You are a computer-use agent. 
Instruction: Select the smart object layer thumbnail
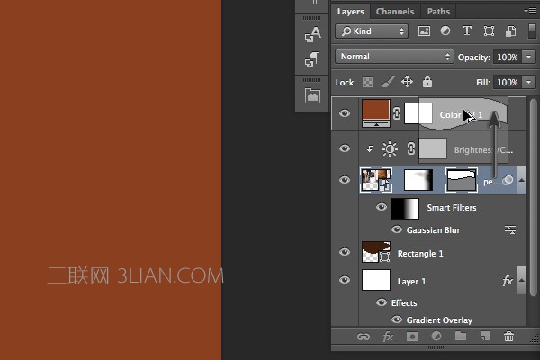tap(375, 180)
